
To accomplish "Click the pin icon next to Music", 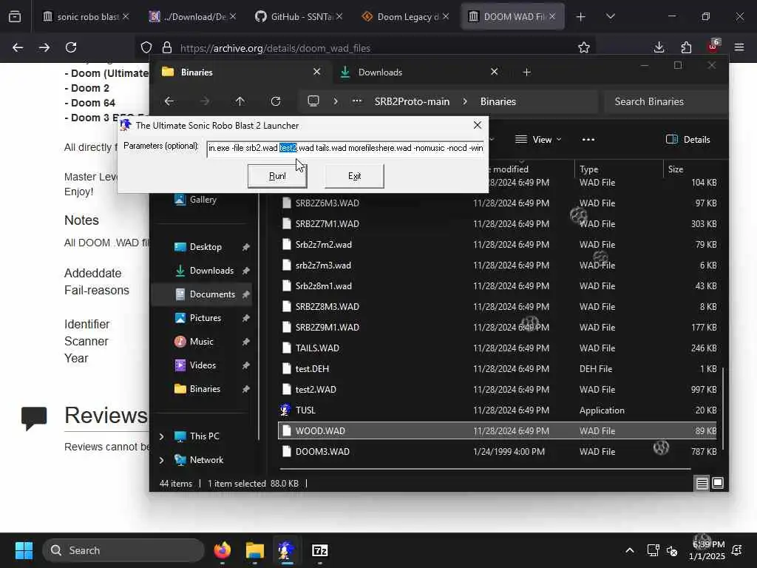I will tap(245, 342).
